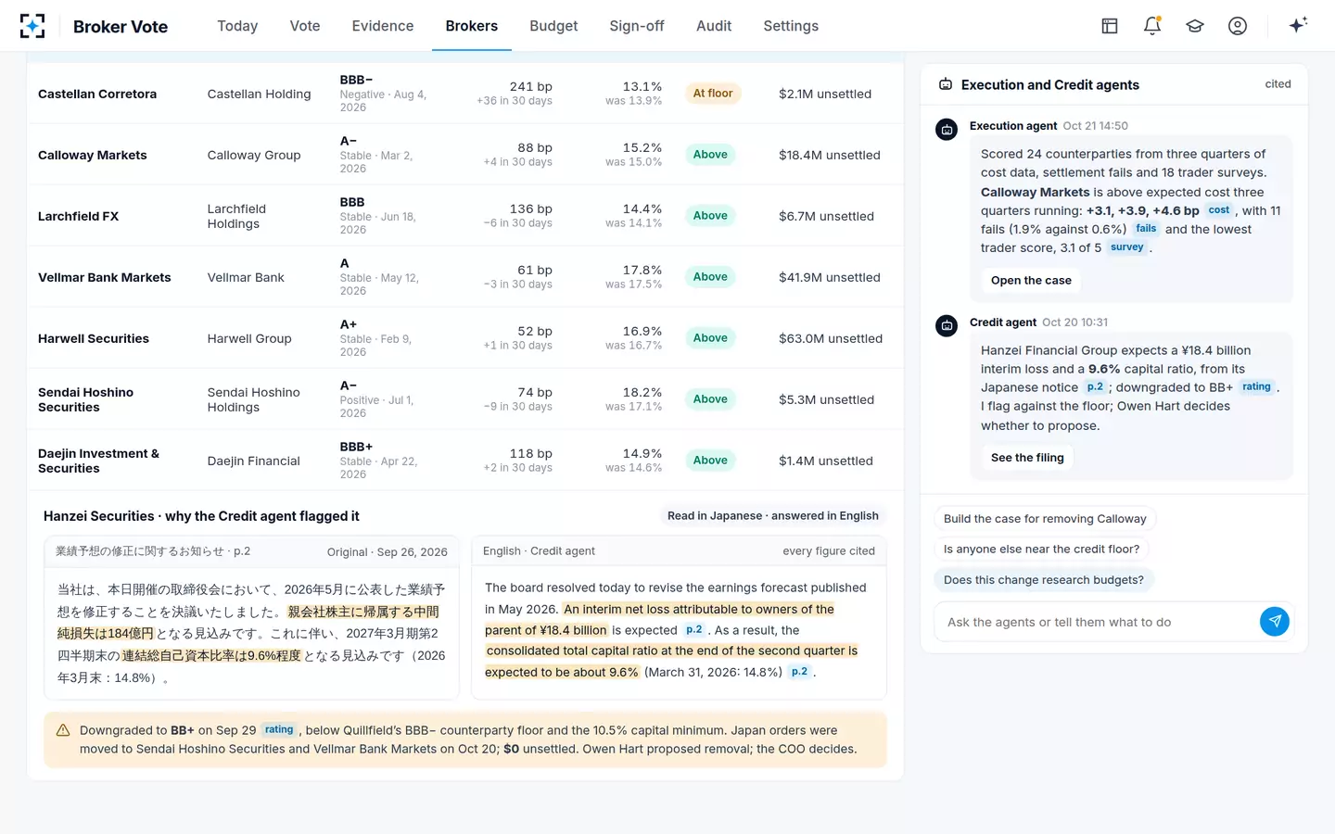Switch to the Vote tab
The width and height of the screenshot is (1335, 834).
click(305, 26)
